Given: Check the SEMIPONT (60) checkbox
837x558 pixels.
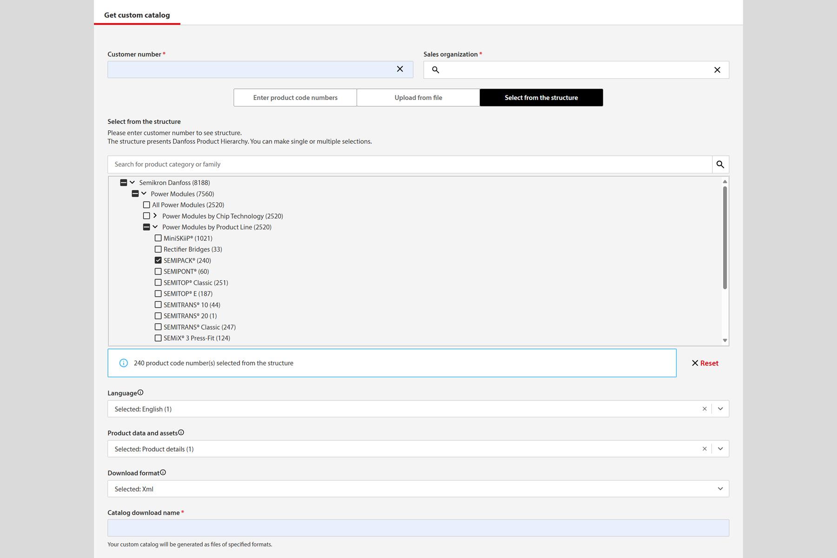Looking at the screenshot, I should 158,272.
